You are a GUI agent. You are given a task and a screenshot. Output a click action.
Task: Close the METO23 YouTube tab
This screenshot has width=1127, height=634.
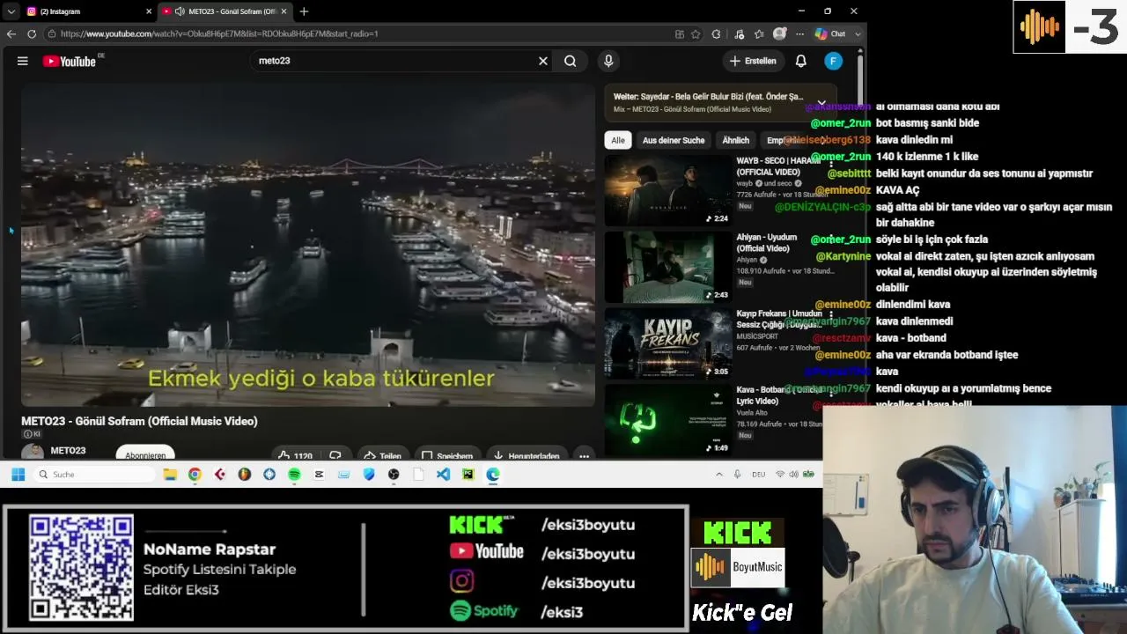(285, 11)
